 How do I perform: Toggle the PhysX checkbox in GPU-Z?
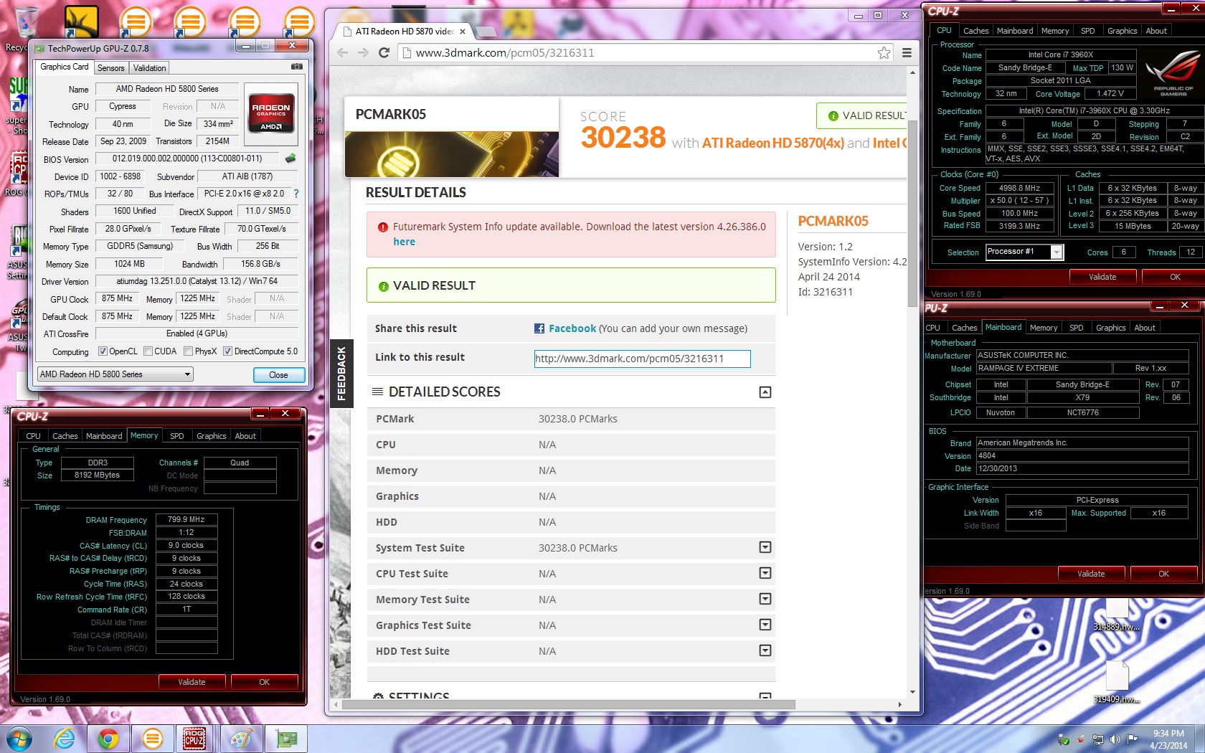coord(188,351)
